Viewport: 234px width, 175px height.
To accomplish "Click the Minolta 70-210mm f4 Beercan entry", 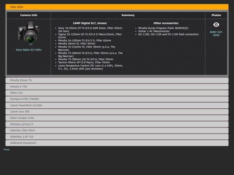I will click(87, 48).
